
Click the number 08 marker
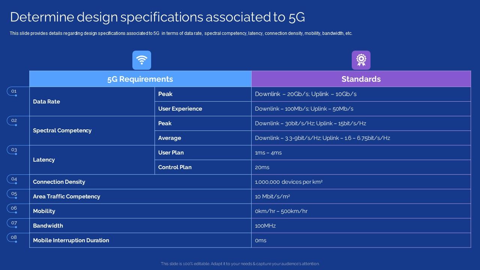pyautogui.click(x=14, y=237)
